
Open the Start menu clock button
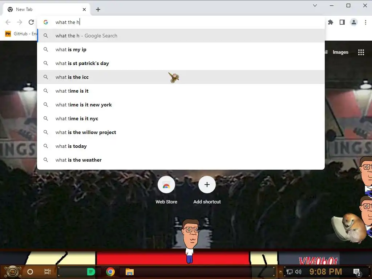[x=13, y=272]
